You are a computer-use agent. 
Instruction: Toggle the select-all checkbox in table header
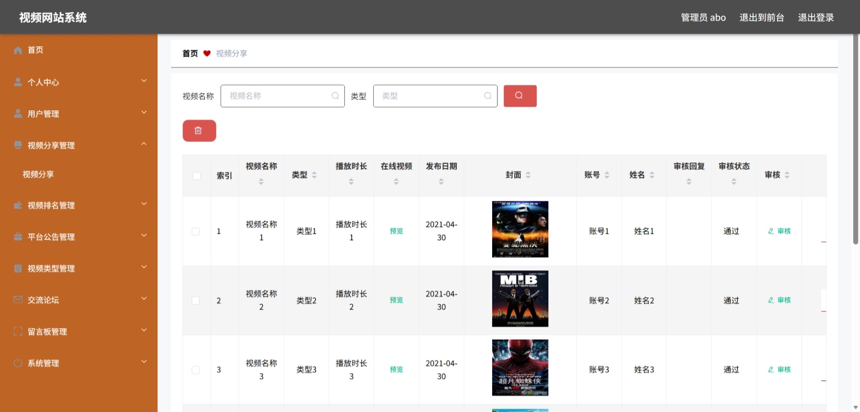pos(197,176)
